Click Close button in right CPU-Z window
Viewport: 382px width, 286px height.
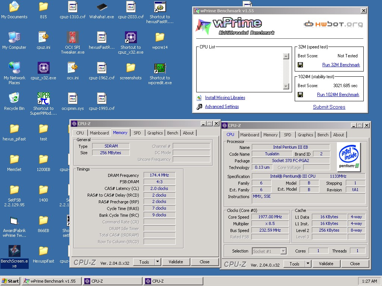[355, 264]
